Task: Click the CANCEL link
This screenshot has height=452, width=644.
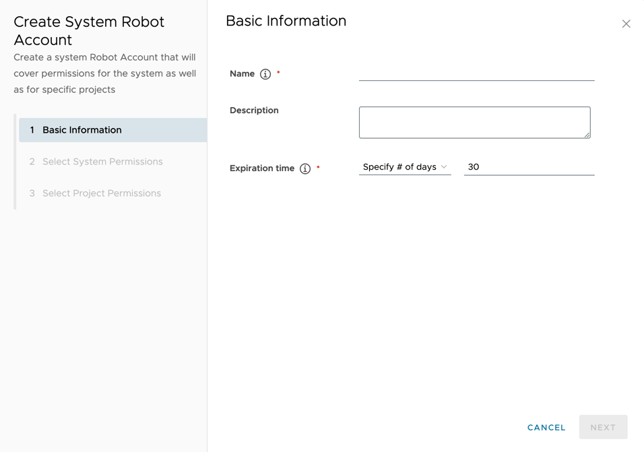Action: (546, 427)
